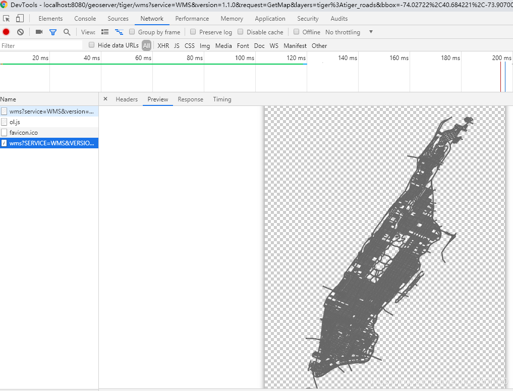Toggle the device toolbar icon
Viewport: 513px width, 391px height.
pyautogui.click(x=20, y=19)
